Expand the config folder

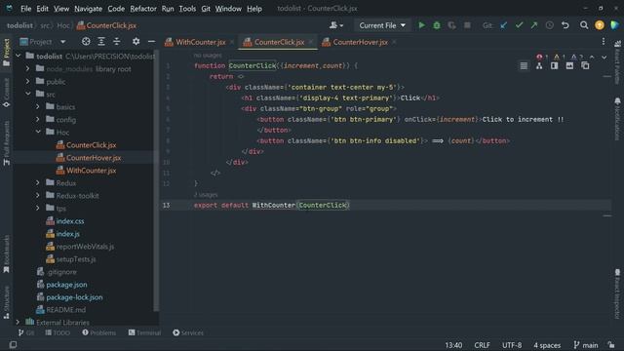(38, 119)
